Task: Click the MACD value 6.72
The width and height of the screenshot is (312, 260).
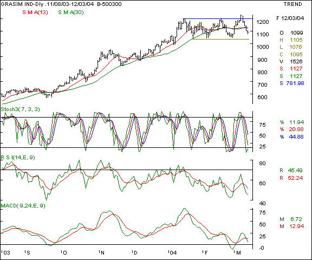Action: point(296,219)
